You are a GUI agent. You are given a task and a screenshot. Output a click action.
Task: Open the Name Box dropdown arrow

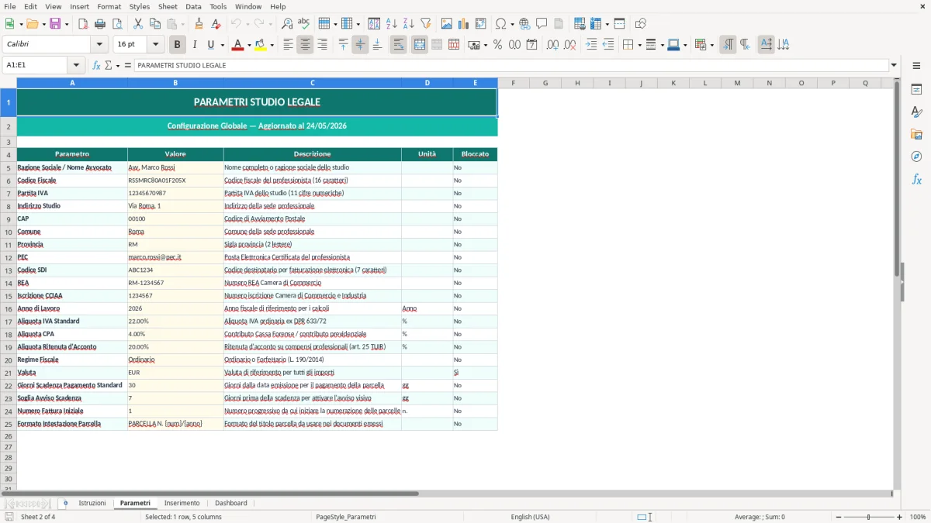76,65
